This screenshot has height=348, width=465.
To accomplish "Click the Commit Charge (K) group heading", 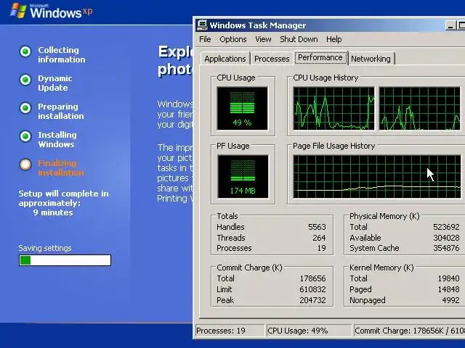I will 249,268.
